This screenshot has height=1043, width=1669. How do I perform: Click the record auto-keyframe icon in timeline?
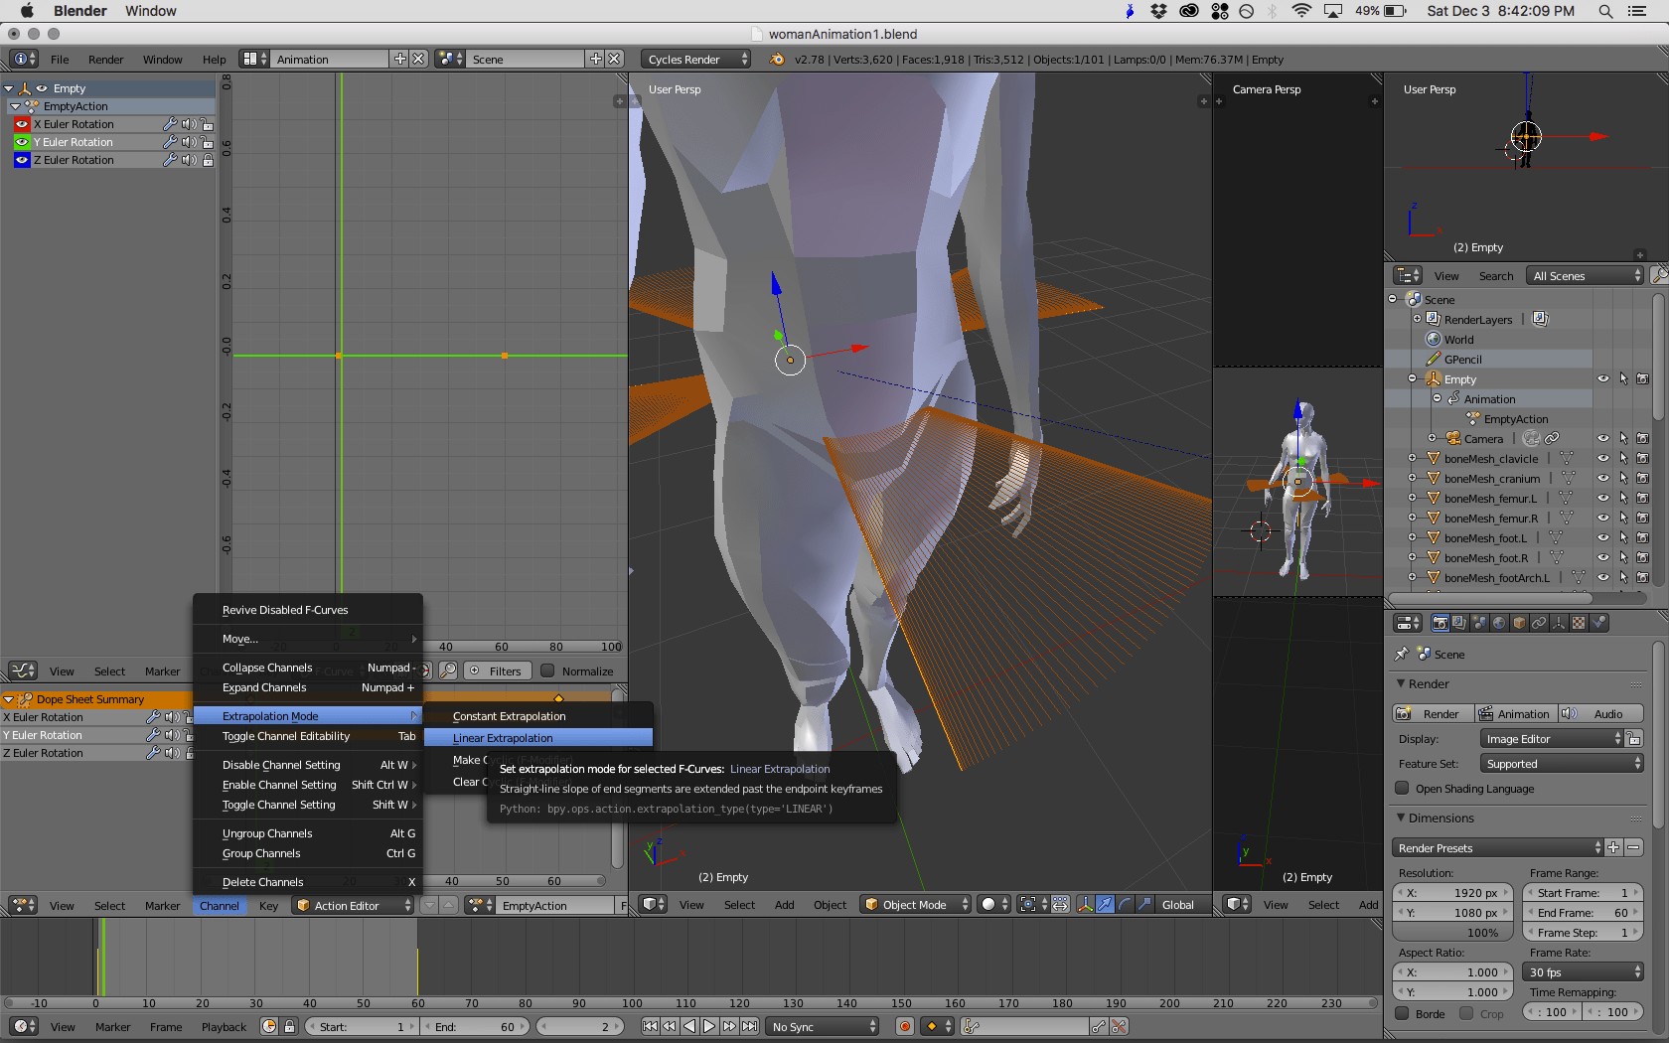click(x=904, y=1026)
